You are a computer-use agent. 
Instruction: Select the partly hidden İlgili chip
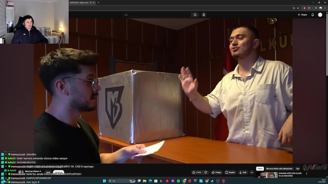click(x=298, y=169)
